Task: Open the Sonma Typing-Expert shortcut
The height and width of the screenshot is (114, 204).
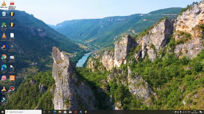Action: 12,69
